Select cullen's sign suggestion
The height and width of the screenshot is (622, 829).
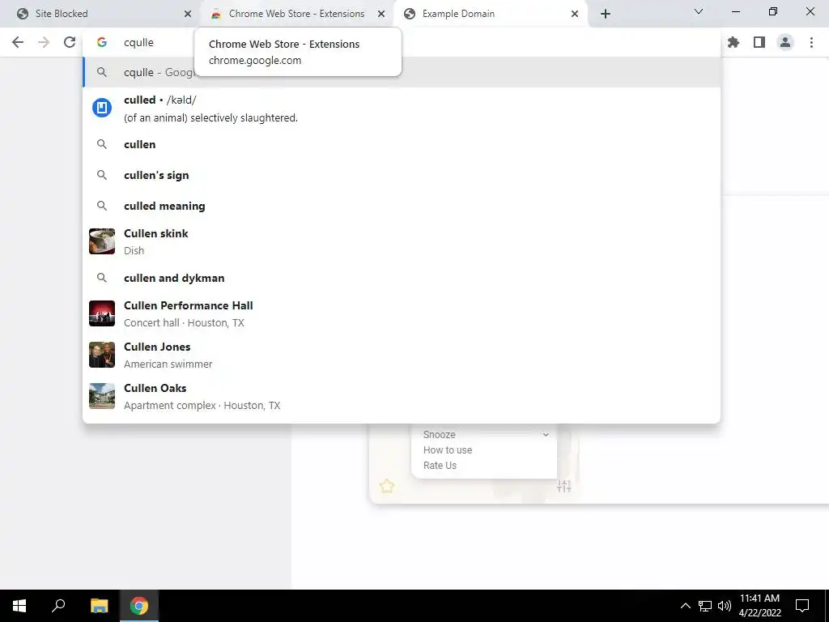pos(402,175)
